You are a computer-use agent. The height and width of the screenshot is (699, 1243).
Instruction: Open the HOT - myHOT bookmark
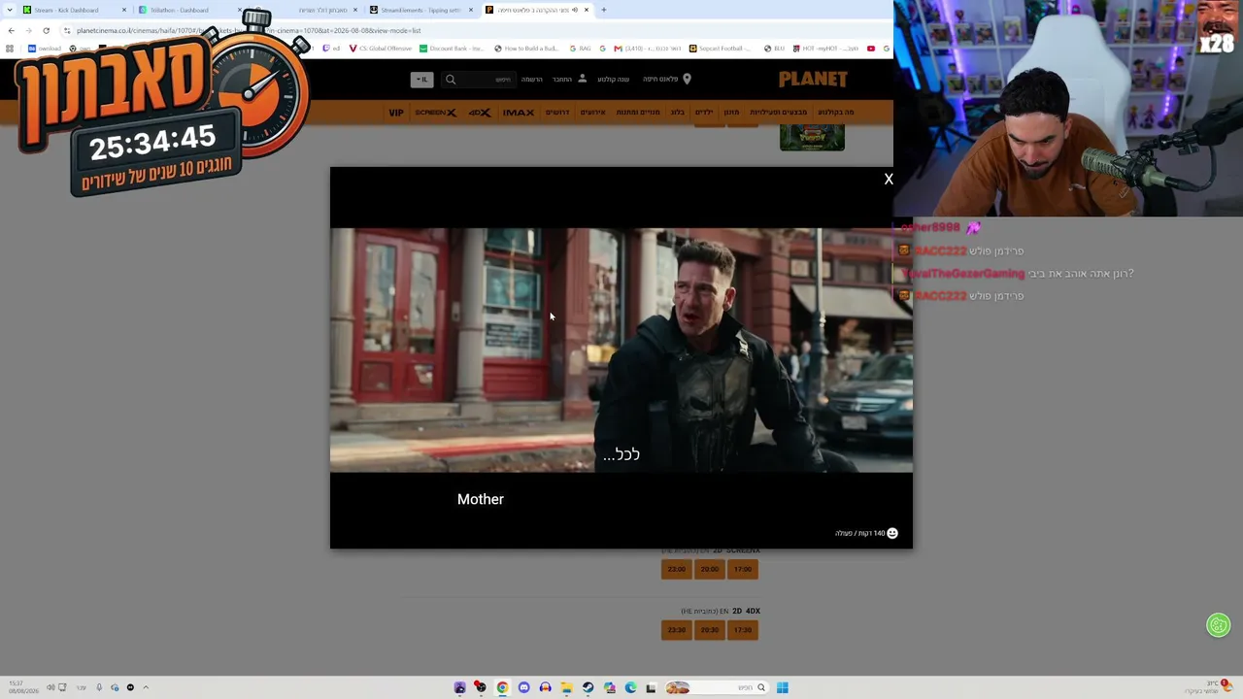(825, 49)
